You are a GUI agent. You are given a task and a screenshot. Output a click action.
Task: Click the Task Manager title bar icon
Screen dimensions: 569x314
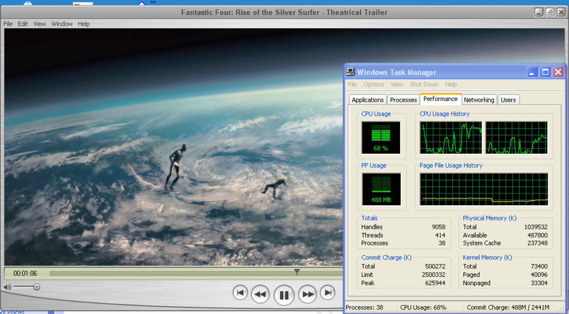point(350,72)
